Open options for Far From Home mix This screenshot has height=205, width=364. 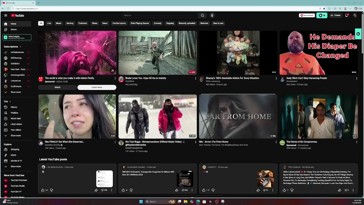[x=276, y=142]
